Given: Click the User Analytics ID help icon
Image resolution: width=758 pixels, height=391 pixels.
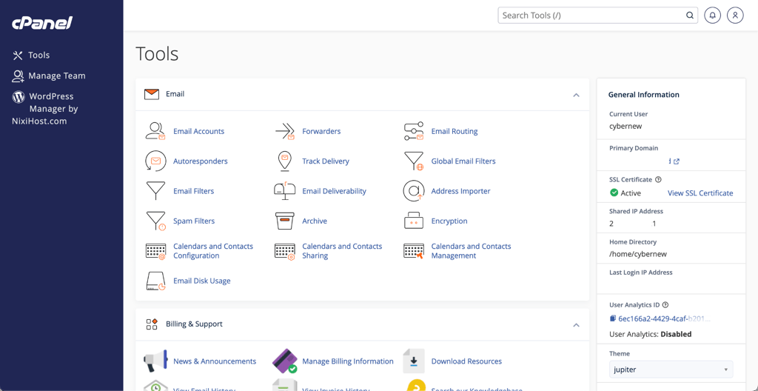Looking at the screenshot, I should (665, 305).
